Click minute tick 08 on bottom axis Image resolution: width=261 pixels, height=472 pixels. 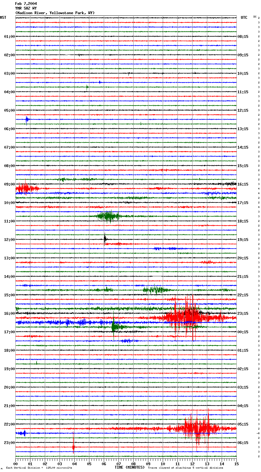click(133, 464)
